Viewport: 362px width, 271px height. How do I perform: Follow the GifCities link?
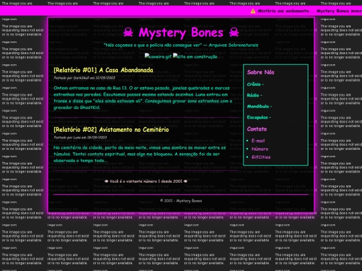(261, 157)
